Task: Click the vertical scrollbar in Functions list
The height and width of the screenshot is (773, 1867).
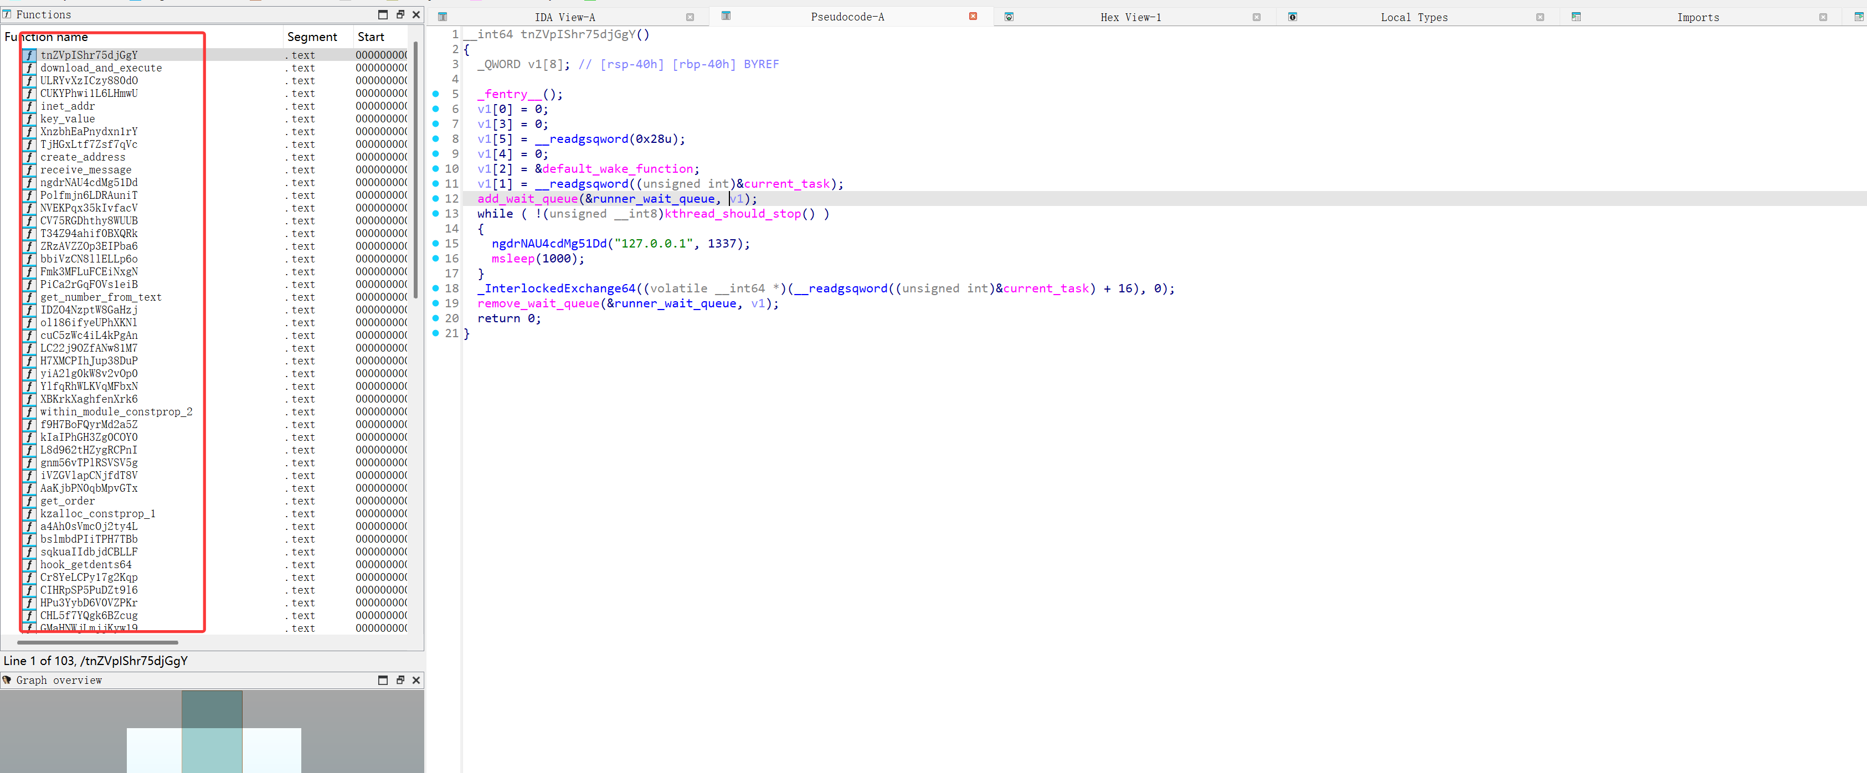Action: tap(415, 170)
